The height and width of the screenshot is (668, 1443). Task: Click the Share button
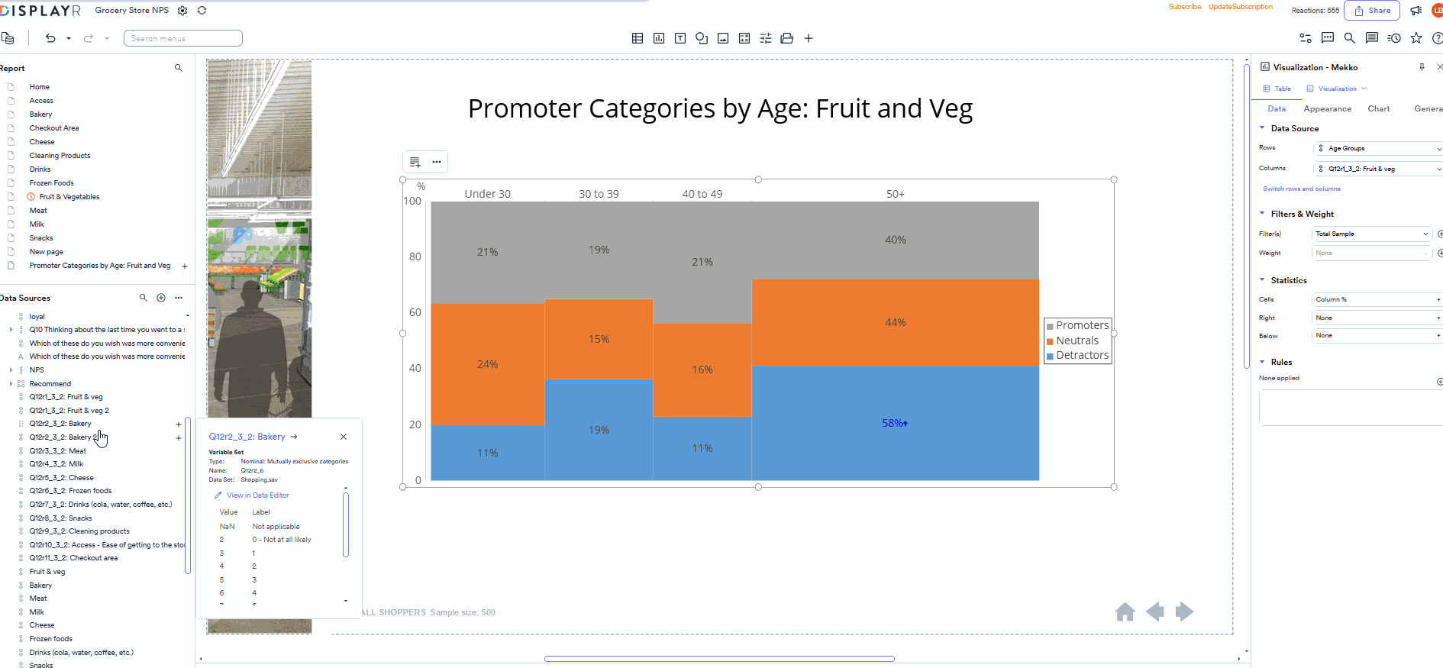click(1372, 11)
